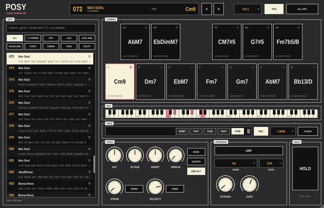Toggle strum direction DOWN button
This screenshot has height=208, width=324.
[134, 189]
